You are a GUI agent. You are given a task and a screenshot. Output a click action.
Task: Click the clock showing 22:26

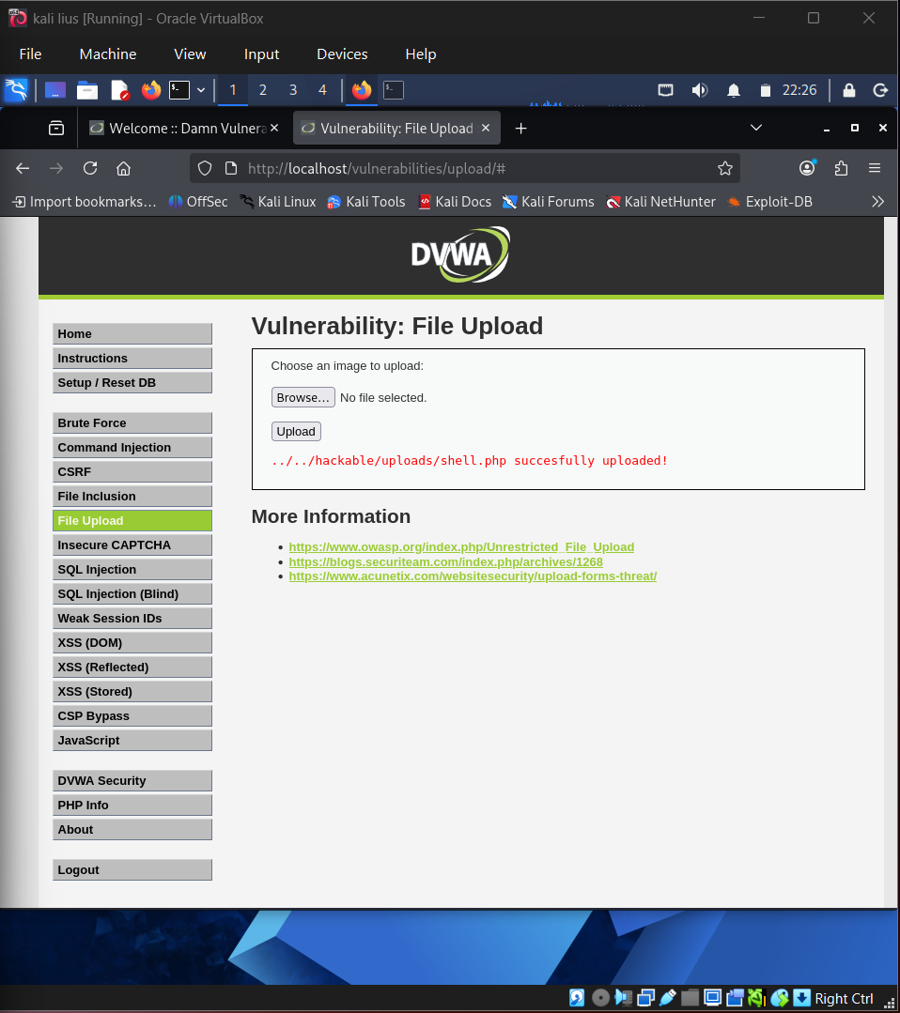coord(799,90)
